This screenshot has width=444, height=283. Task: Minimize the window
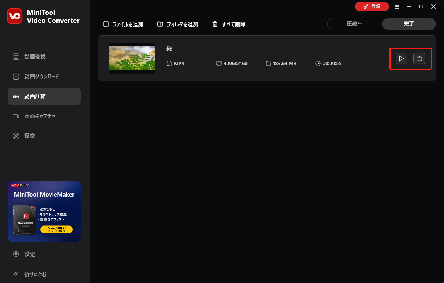click(409, 6)
